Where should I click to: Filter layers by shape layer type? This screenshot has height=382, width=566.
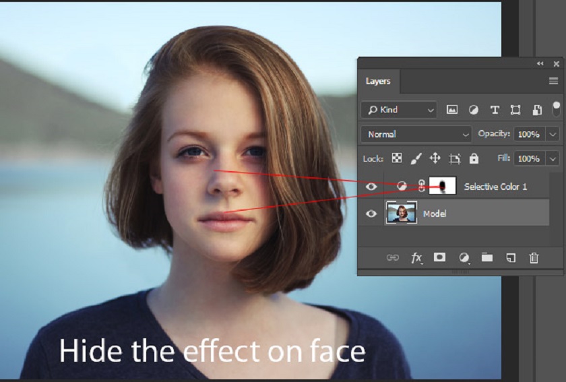(515, 110)
